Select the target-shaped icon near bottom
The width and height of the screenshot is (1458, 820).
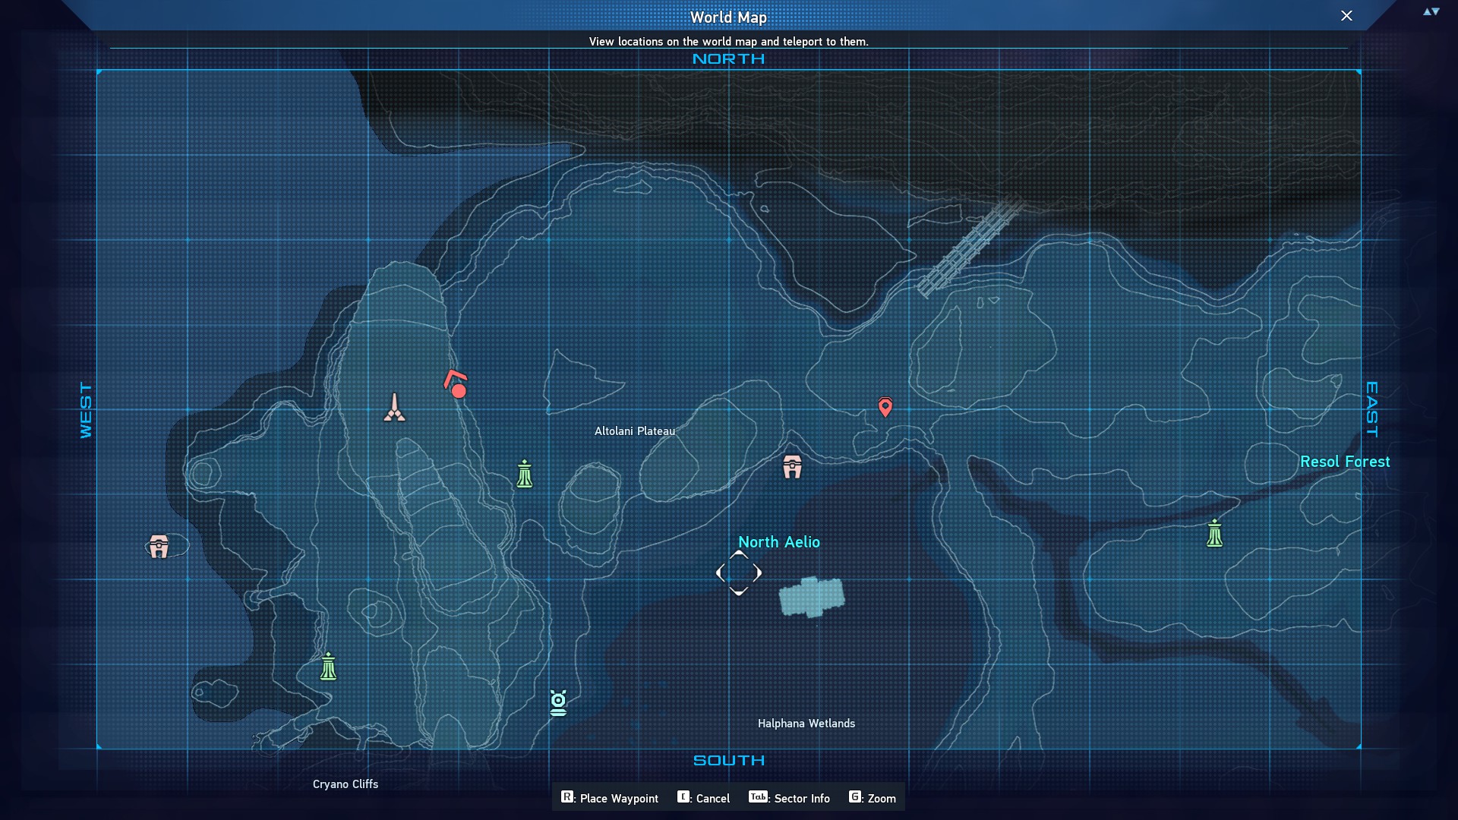pyautogui.click(x=558, y=703)
